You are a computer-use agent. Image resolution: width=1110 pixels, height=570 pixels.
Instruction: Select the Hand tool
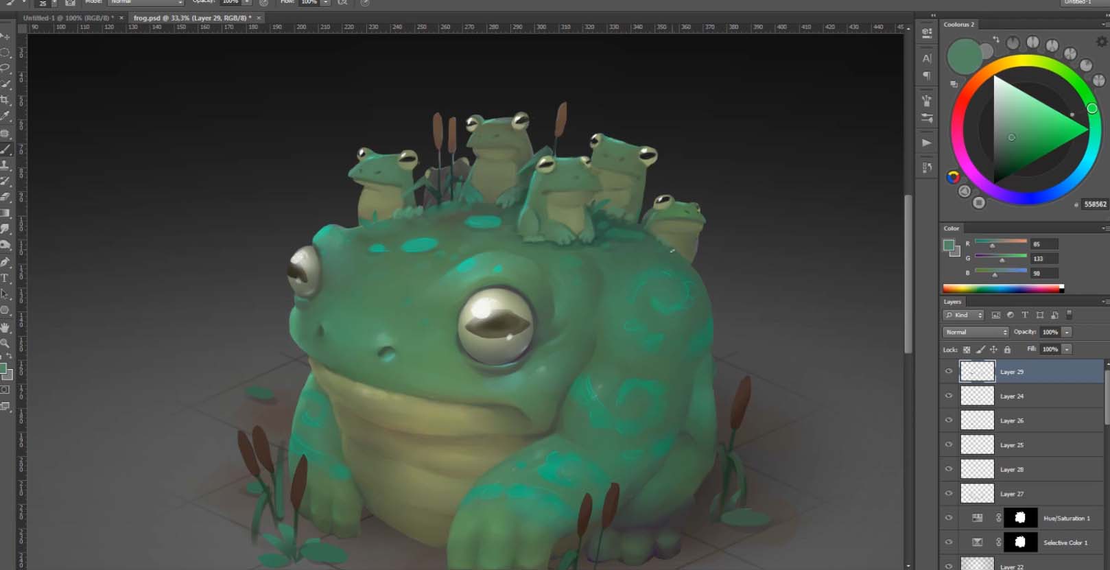pyautogui.click(x=5, y=328)
